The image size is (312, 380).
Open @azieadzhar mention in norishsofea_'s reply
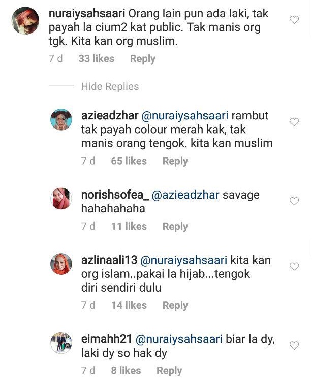[185, 195]
